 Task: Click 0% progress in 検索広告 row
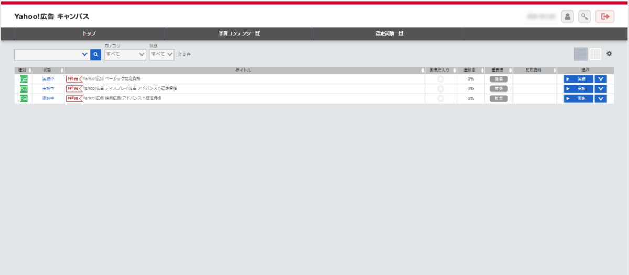(471, 98)
